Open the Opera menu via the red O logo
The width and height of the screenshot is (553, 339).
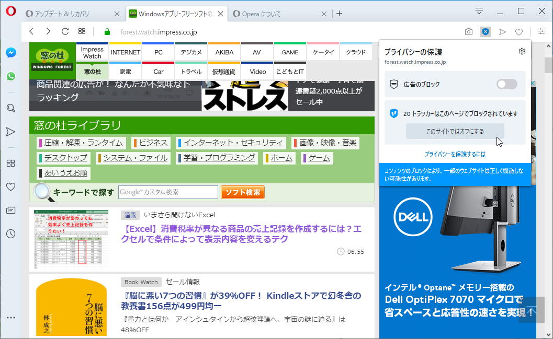coord(11,10)
